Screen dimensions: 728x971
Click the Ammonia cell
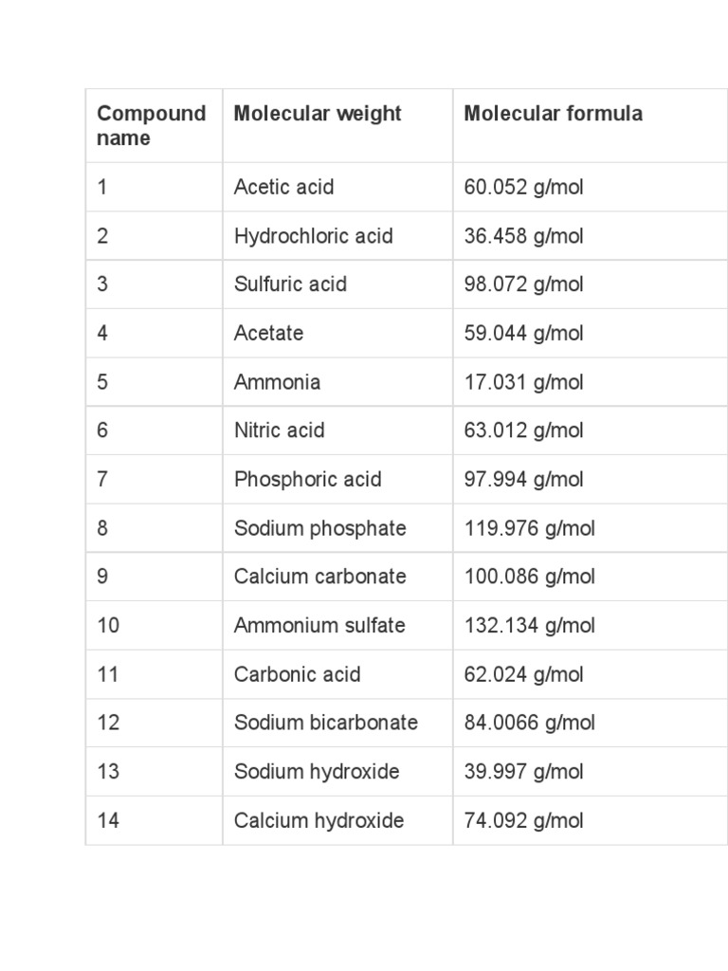click(277, 382)
